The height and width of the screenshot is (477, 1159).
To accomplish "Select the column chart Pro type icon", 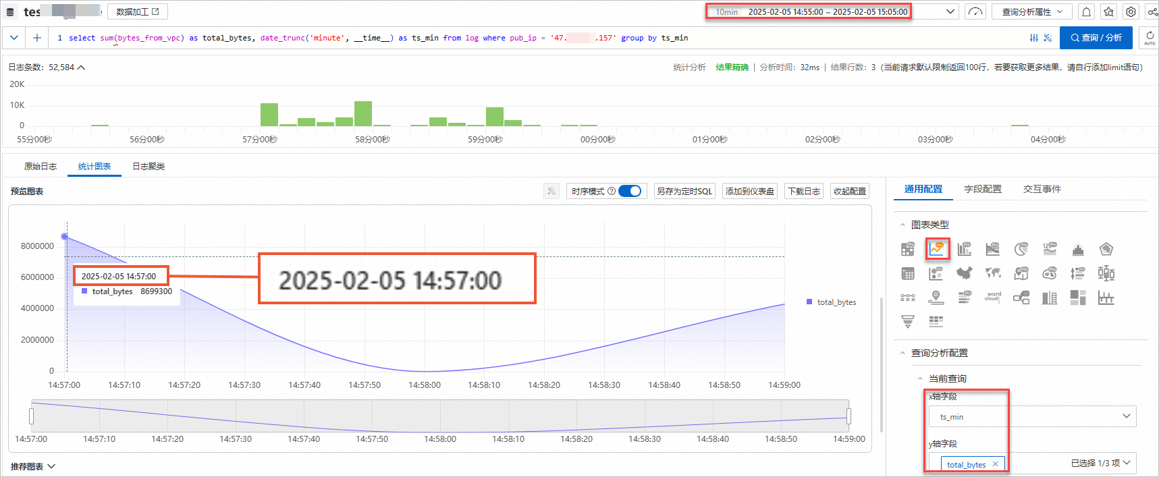I will click(965, 249).
